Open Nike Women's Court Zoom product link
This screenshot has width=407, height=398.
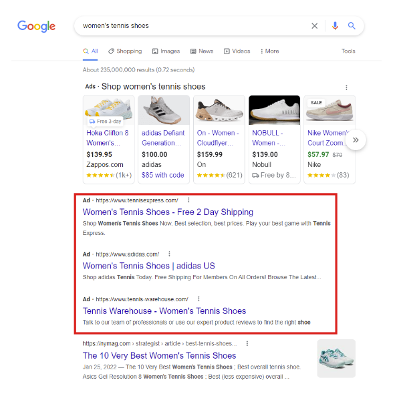pos(327,138)
